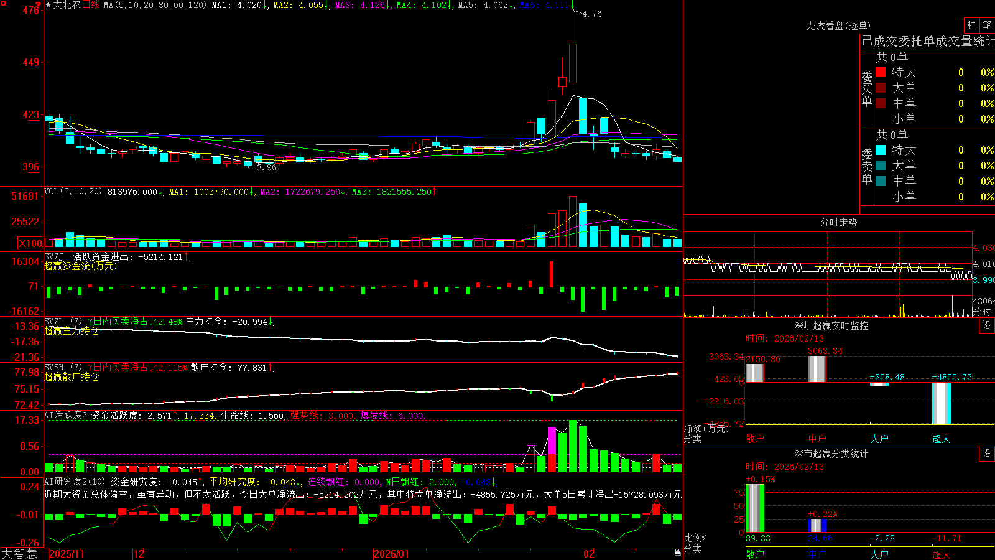Click the 超赢主力持仓 label
Image resolution: width=995 pixels, height=560 pixels.
(x=71, y=330)
